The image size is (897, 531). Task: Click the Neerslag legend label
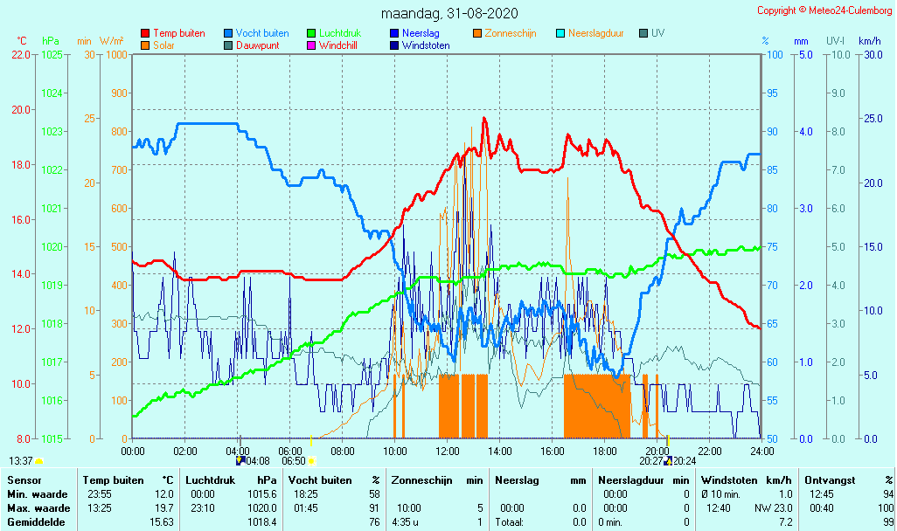coord(421,33)
